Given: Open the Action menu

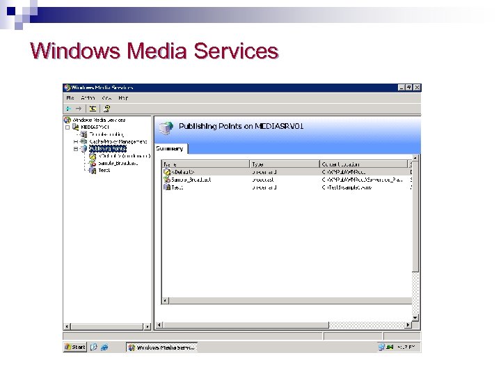Looking at the screenshot, I should pos(88,98).
